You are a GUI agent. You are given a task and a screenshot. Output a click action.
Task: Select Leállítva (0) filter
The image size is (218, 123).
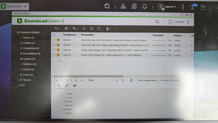pyautogui.click(x=28, y=59)
